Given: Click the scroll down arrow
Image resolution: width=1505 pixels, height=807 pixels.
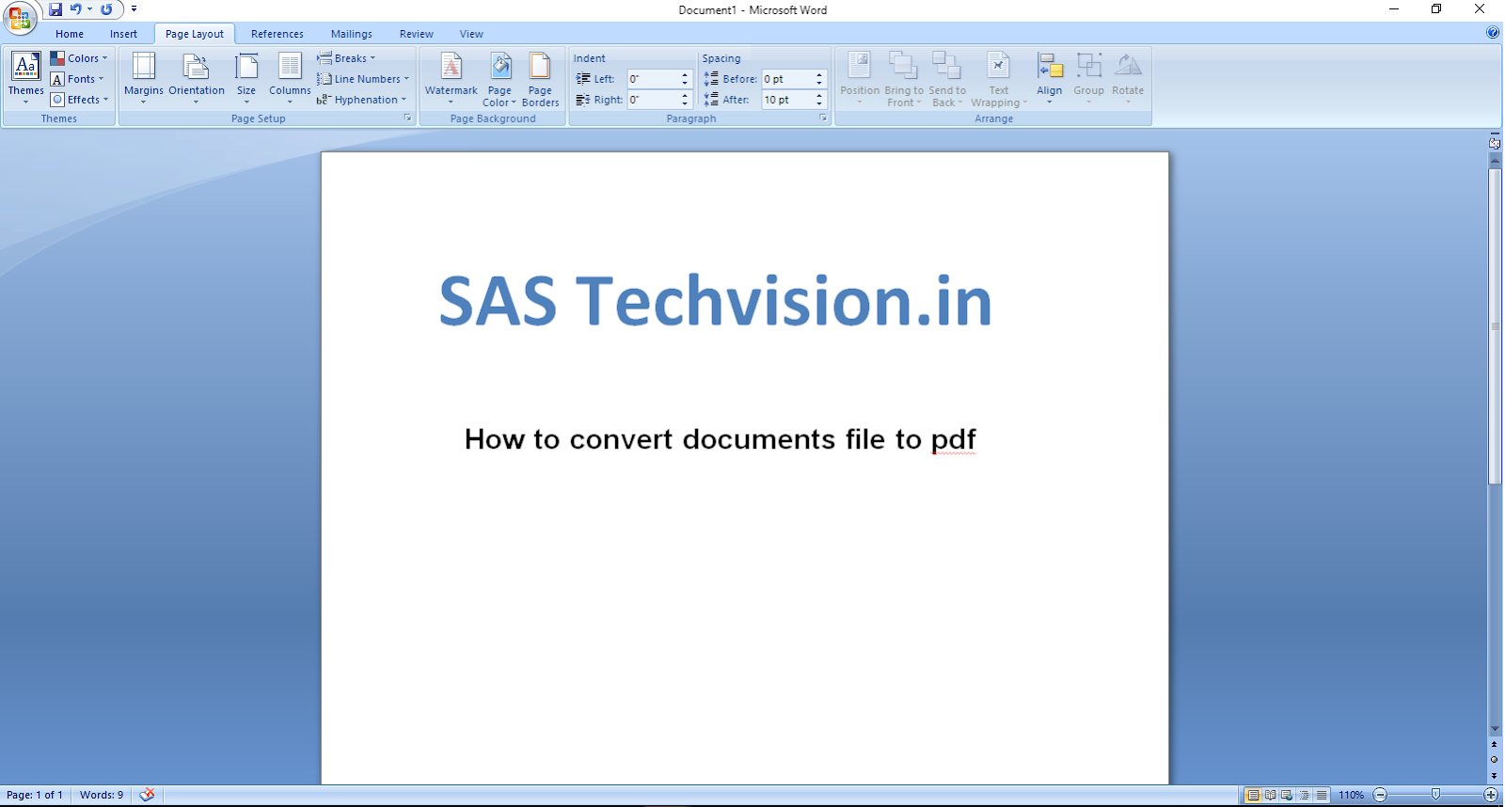Looking at the screenshot, I should coord(1495,729).
